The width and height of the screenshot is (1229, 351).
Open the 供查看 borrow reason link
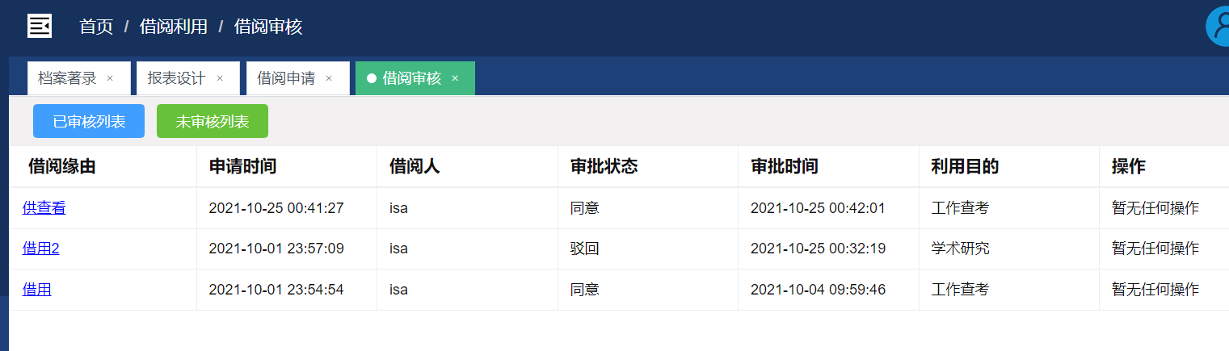click(x=44, y=208)
